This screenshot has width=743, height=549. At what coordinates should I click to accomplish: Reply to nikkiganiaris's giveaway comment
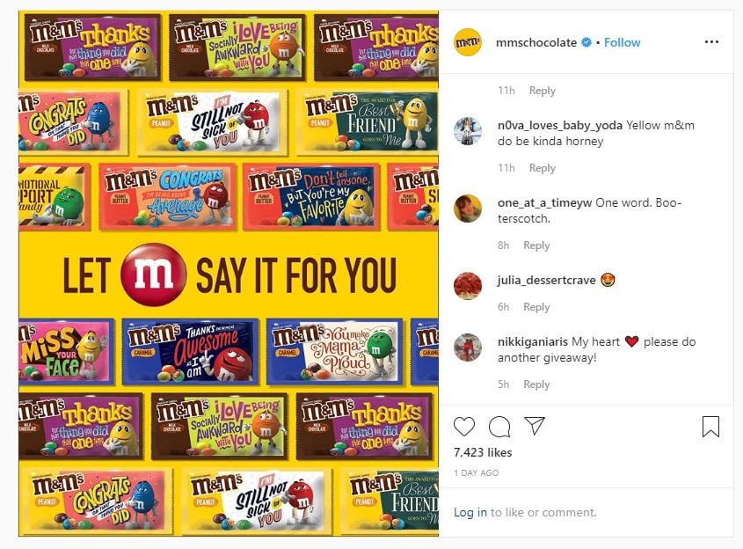[x=536, y=384]
